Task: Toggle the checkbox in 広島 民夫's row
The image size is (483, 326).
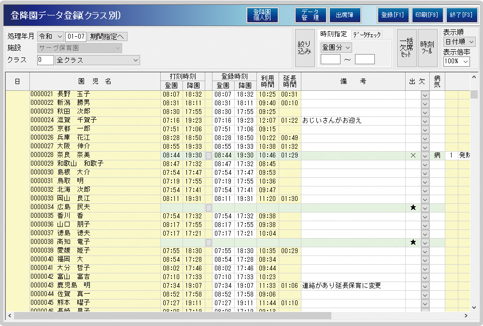Action: click(x=208, y=208)
